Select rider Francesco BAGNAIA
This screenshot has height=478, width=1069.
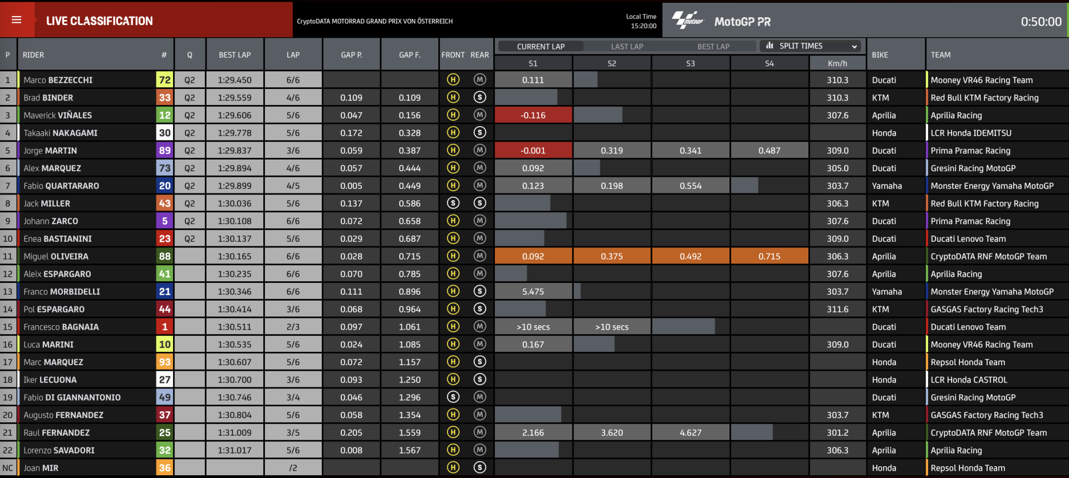point(61,327)
